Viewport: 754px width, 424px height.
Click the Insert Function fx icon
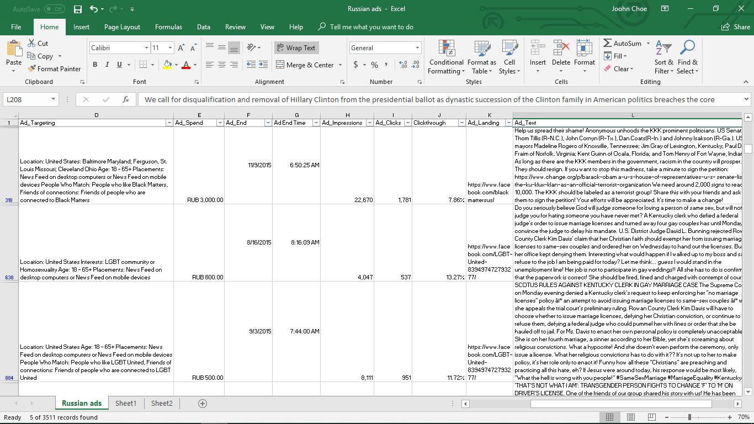(126, 99)
